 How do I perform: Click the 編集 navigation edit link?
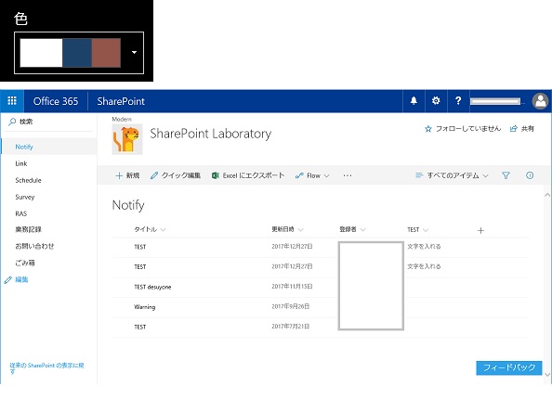tap(21, 280)
